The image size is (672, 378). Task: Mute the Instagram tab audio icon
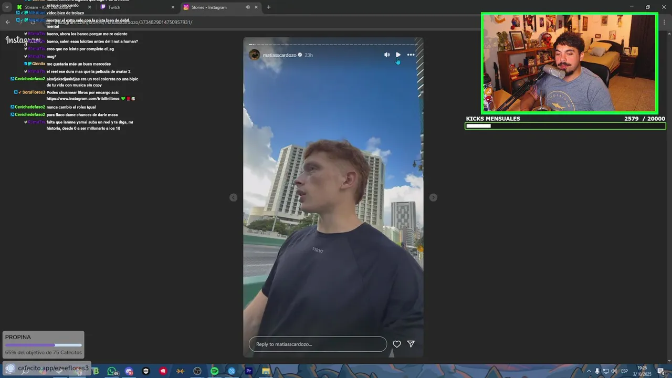(247, 7)
